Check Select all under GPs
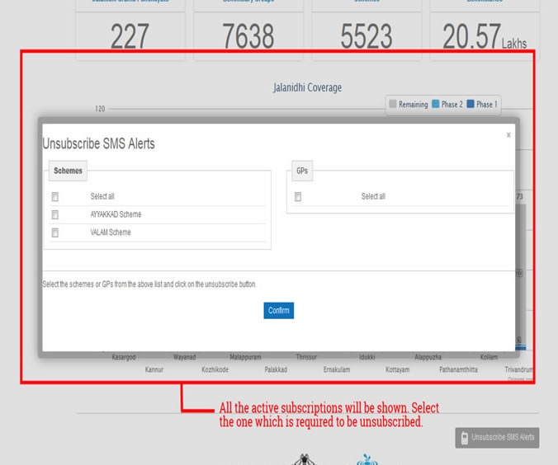Viewport: 558px width, 465px height. pos(298,197)
